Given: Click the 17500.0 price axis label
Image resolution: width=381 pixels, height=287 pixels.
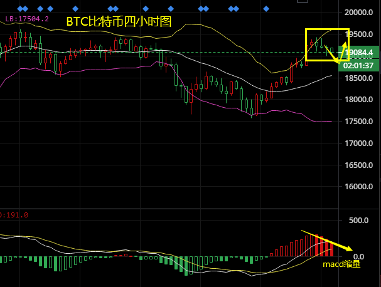Looking at the screenshot, I should click(358, 122).
